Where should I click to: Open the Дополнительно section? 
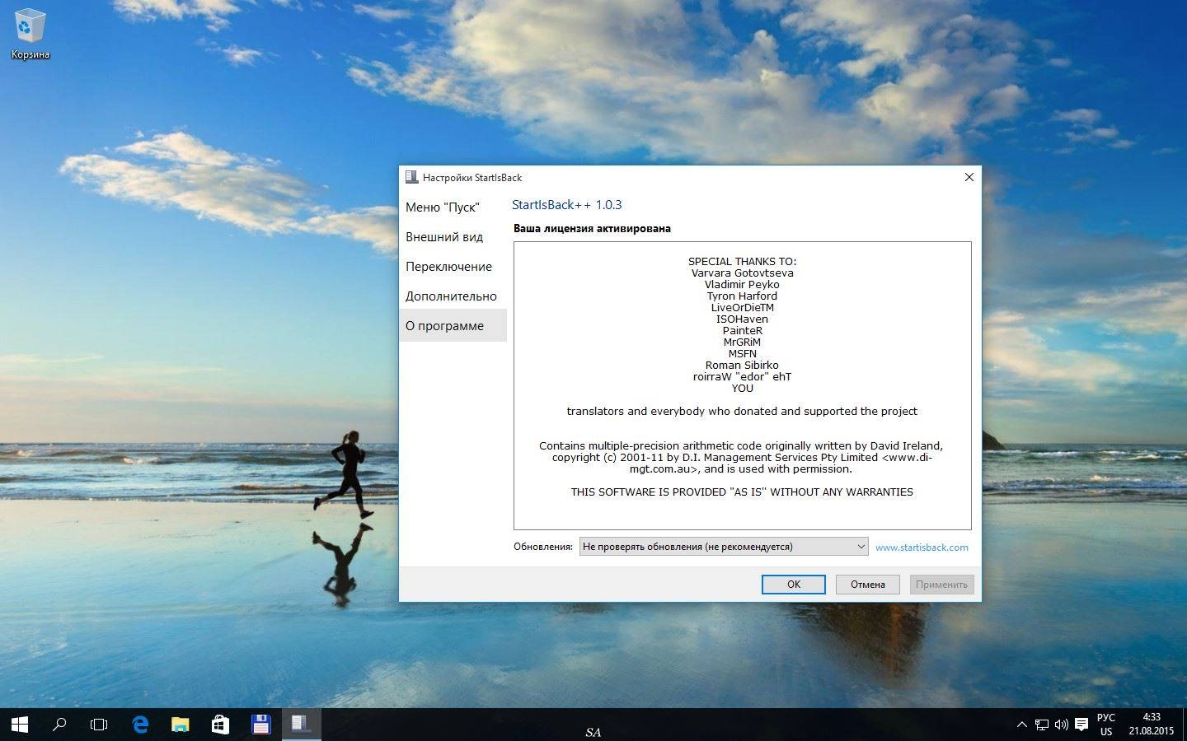point(453,296)
